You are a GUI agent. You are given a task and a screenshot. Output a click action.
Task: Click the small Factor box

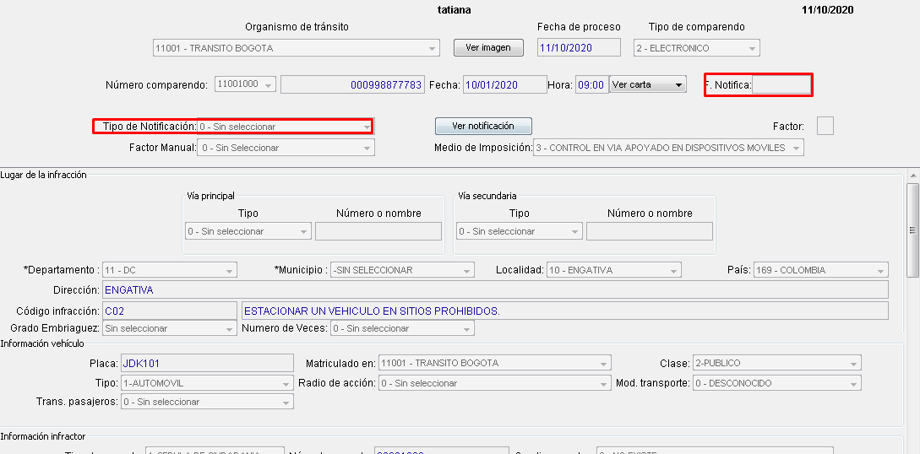pyautogui.click(x=825, y=126)
